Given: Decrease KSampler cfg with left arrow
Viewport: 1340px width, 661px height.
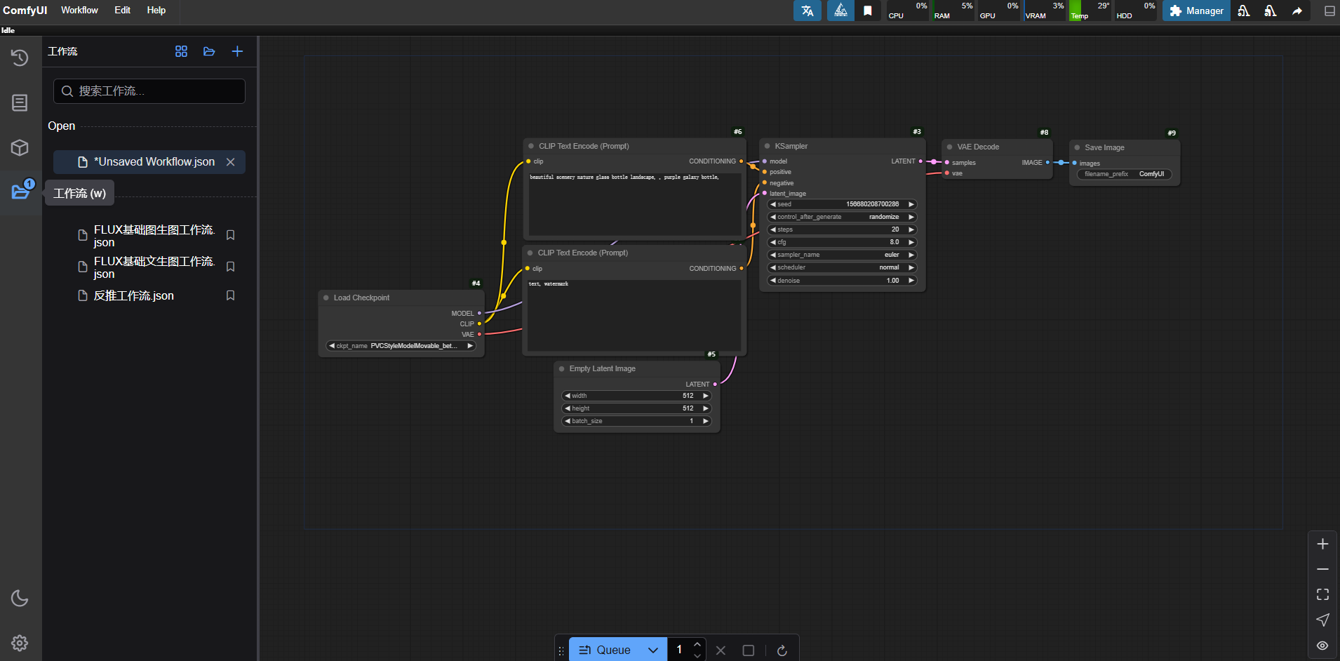Looking at the screenshot, I should coord(773,242).
